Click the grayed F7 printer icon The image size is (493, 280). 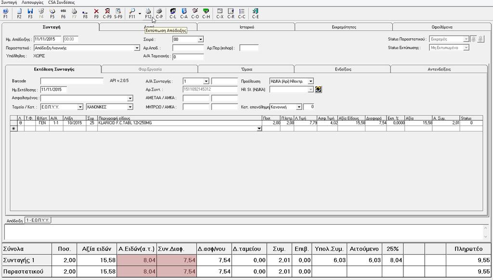click(74, 13)
